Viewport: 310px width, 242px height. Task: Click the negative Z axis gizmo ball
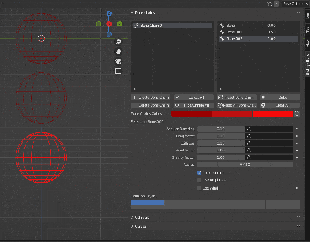109,34
